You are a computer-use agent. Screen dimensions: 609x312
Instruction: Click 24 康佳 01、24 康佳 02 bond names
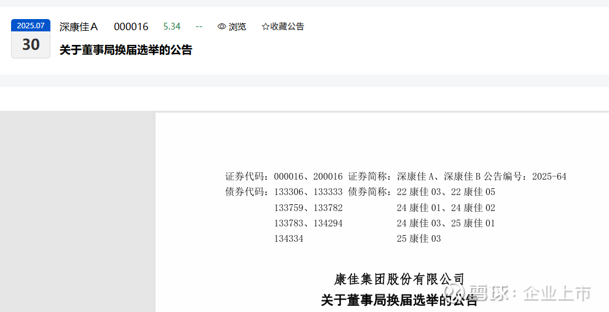point(446,208)
